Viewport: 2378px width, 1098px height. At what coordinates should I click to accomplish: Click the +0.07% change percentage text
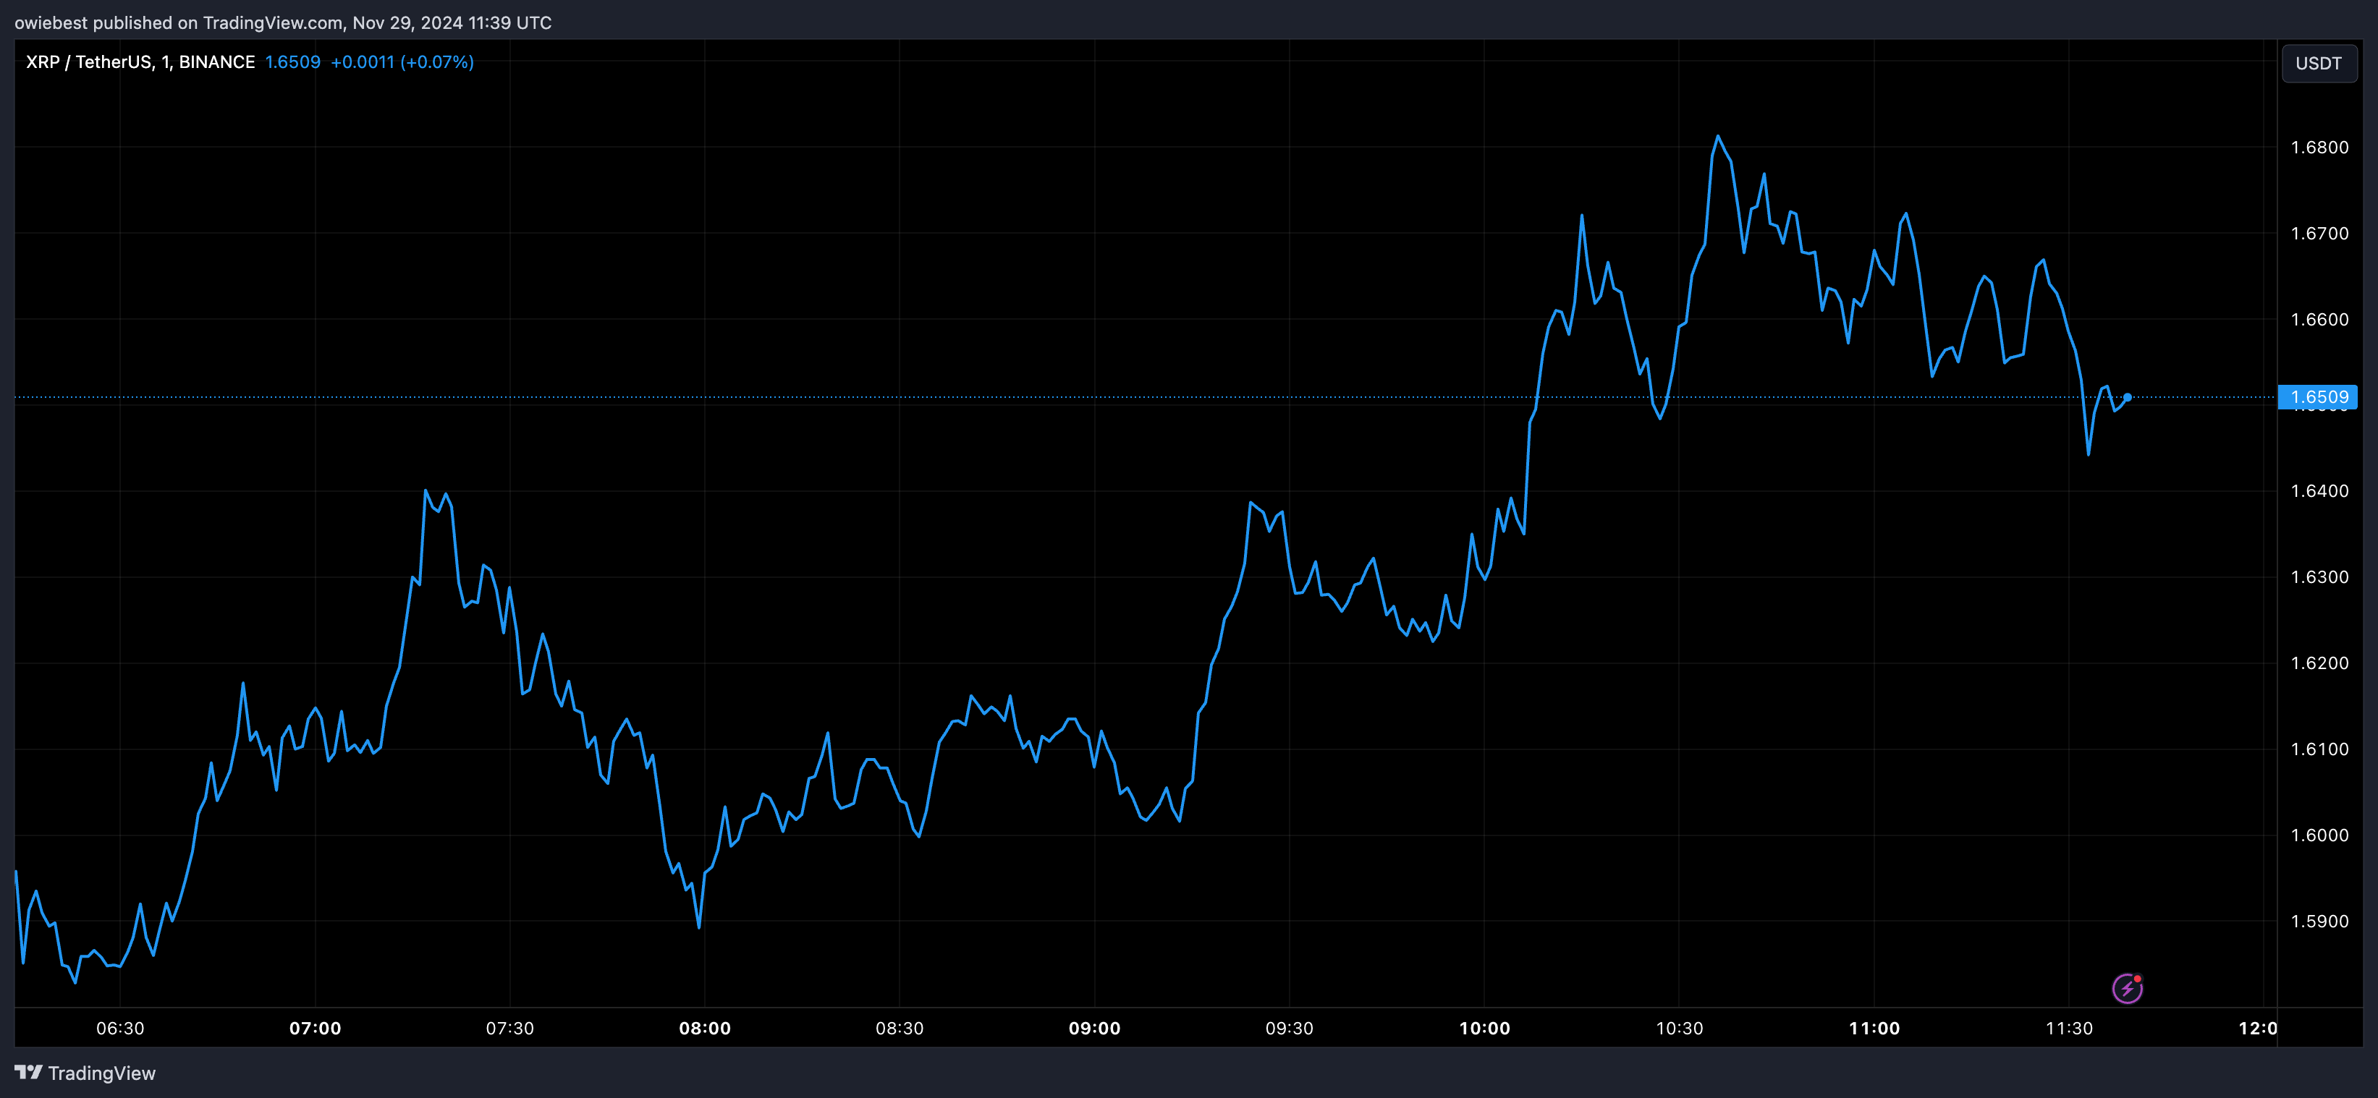point(436,61)
